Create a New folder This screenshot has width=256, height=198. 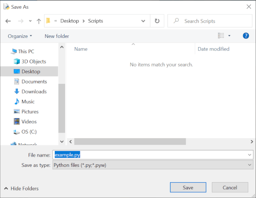coord(57,36)
